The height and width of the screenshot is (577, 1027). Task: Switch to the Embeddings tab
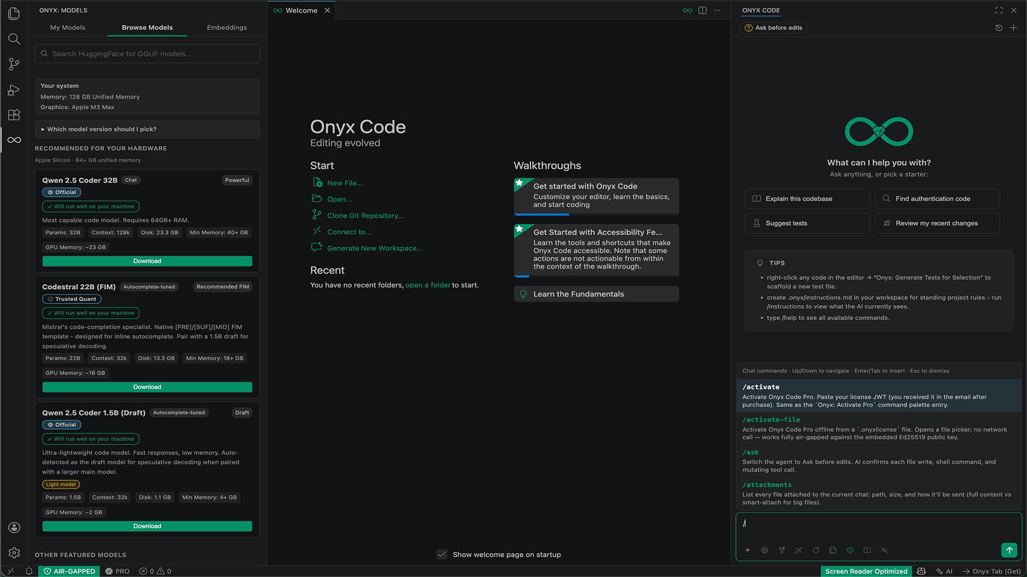[227, 27]
